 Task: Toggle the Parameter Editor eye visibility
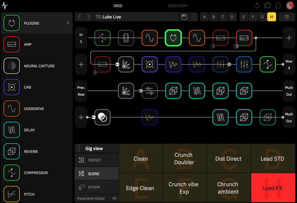click(x=114, y=198)
